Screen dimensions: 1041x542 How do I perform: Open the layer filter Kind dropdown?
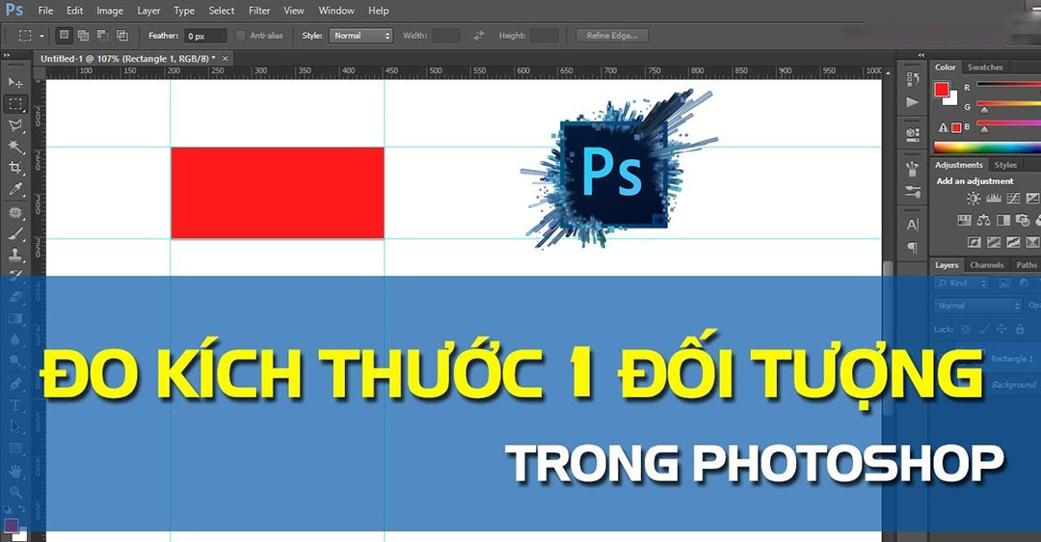[961, 283]
